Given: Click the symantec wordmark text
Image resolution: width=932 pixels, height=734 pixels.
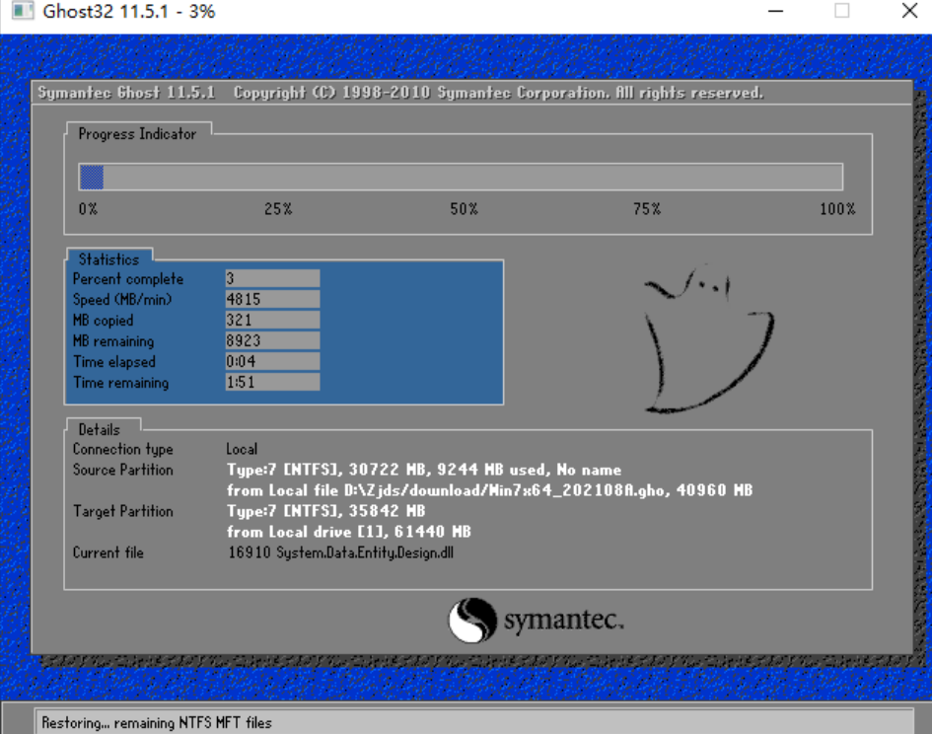Looking at the screenshot, I should pyautogui.click(x=563, y=622).
